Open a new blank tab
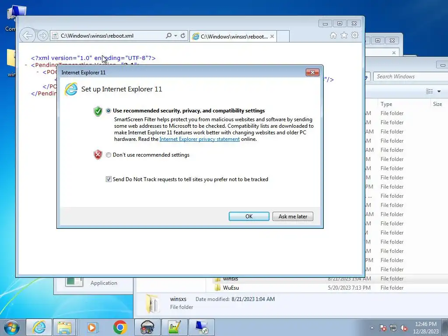This screenshot has height=336, width=448. coord(283,37)
